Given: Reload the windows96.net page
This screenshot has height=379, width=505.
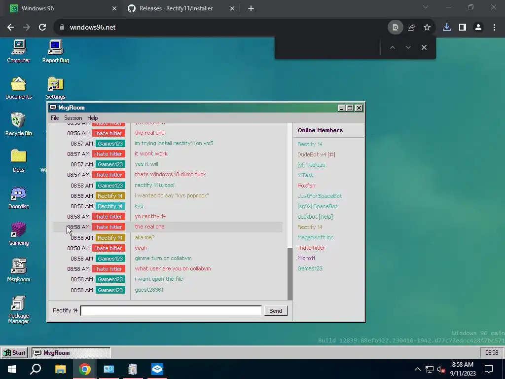Looking at the screenshot, I should click(42, 28).
